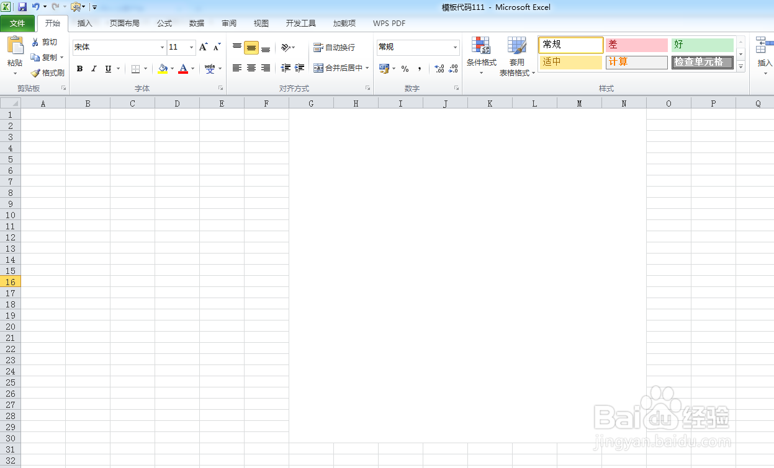Toggle top vertical alignment
Image resolution: width=774 pixels, height=468 pixels.
(x=237, y=47)
